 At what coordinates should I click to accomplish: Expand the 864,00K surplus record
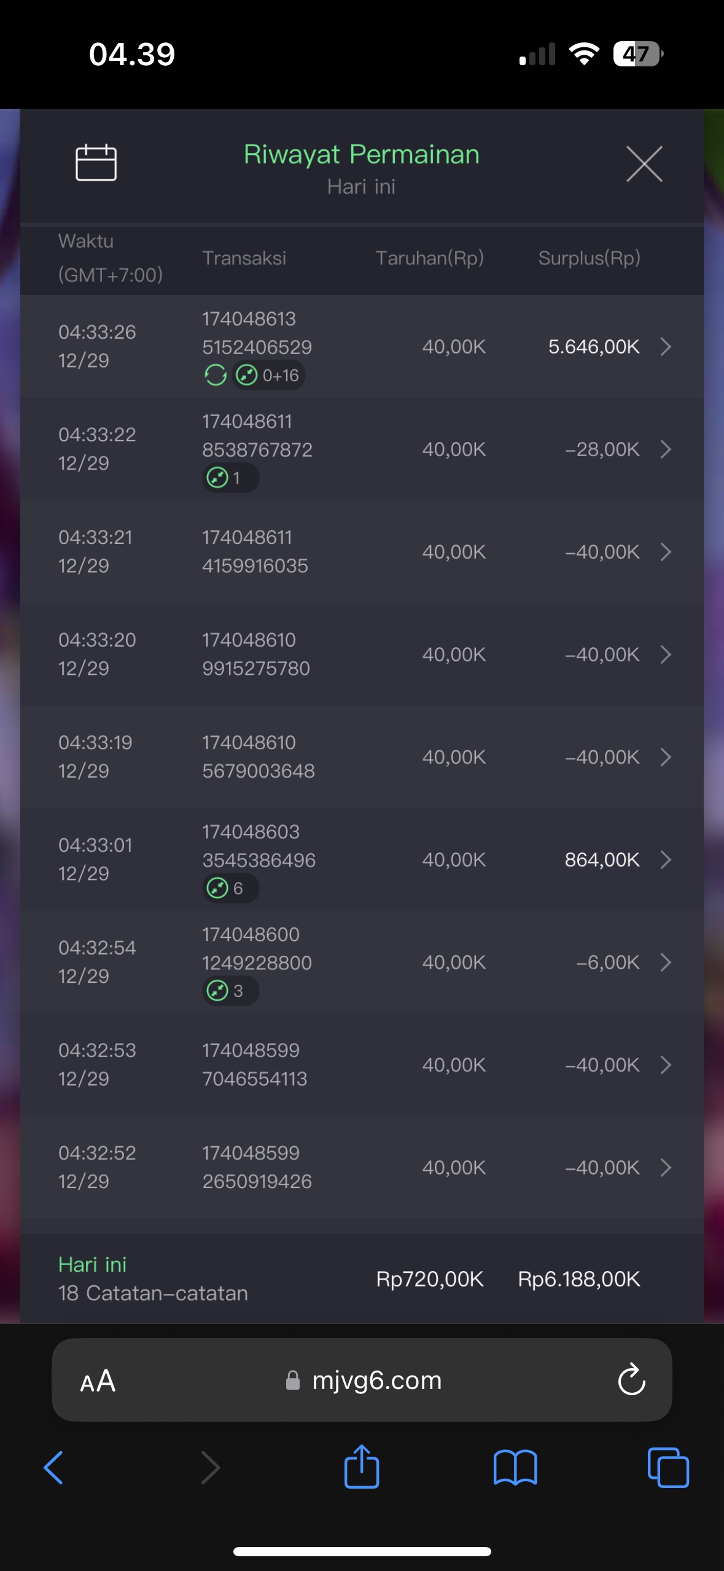(666, 859)
